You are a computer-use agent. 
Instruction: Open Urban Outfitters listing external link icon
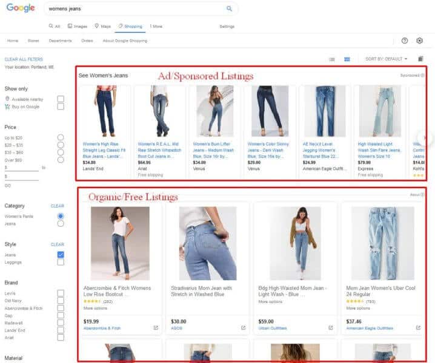tap(330, 327)
